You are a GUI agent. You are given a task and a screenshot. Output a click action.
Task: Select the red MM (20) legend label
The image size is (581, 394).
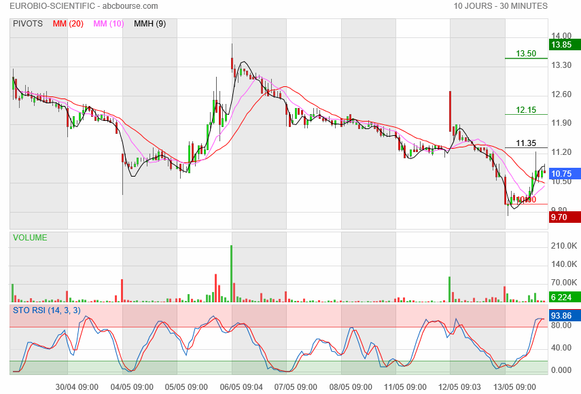pos(68,24)
